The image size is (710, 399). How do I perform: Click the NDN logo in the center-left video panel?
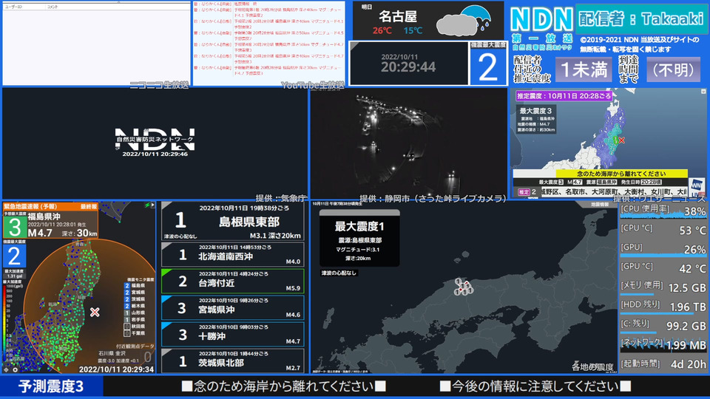coord(155,139)
